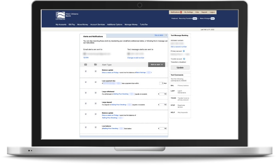Toggle text checkbox for Basic Savings balance update
Viewport: 277px width, 165px height.
(95, 71)
